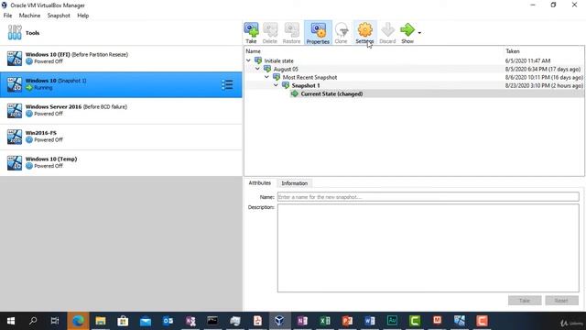Collapse the Snapshot 1 tree node
Screen dimensions: 586x330
276,85
